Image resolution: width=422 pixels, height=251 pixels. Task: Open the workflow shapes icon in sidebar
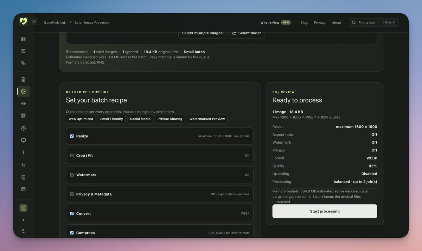tap(24, 63)
